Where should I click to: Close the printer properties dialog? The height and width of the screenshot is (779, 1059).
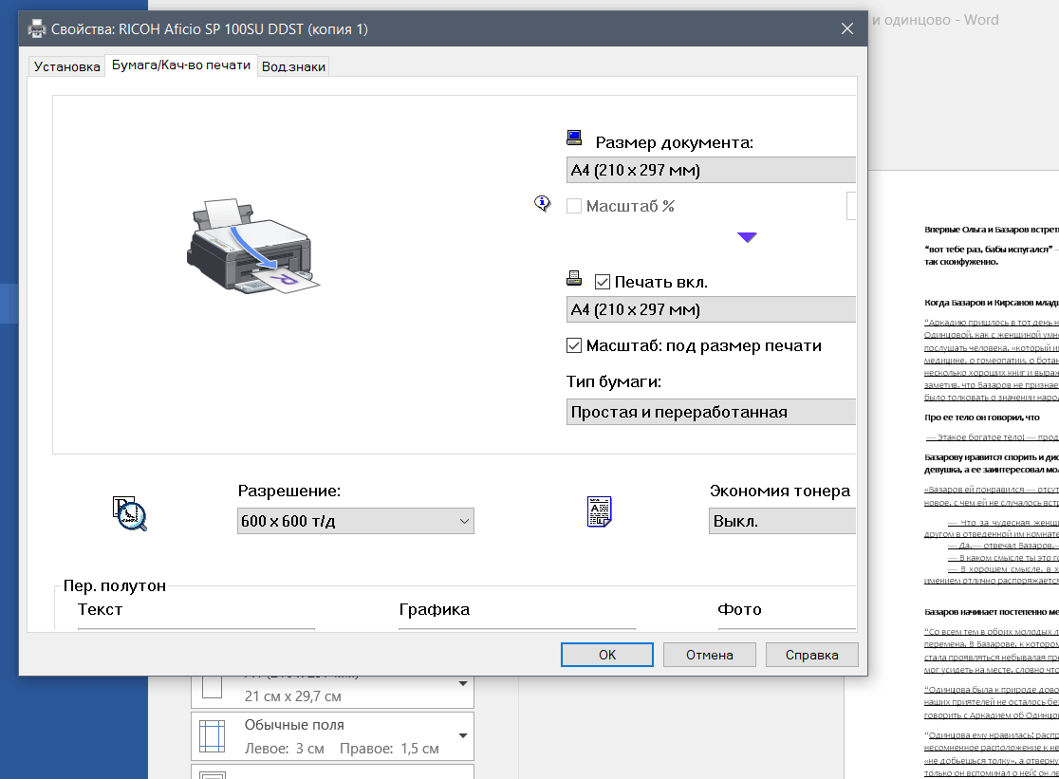click(847, 28)
